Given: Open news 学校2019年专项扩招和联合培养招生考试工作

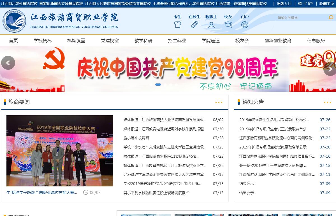Looking at the screenshot, I should (x=162, y=184).
